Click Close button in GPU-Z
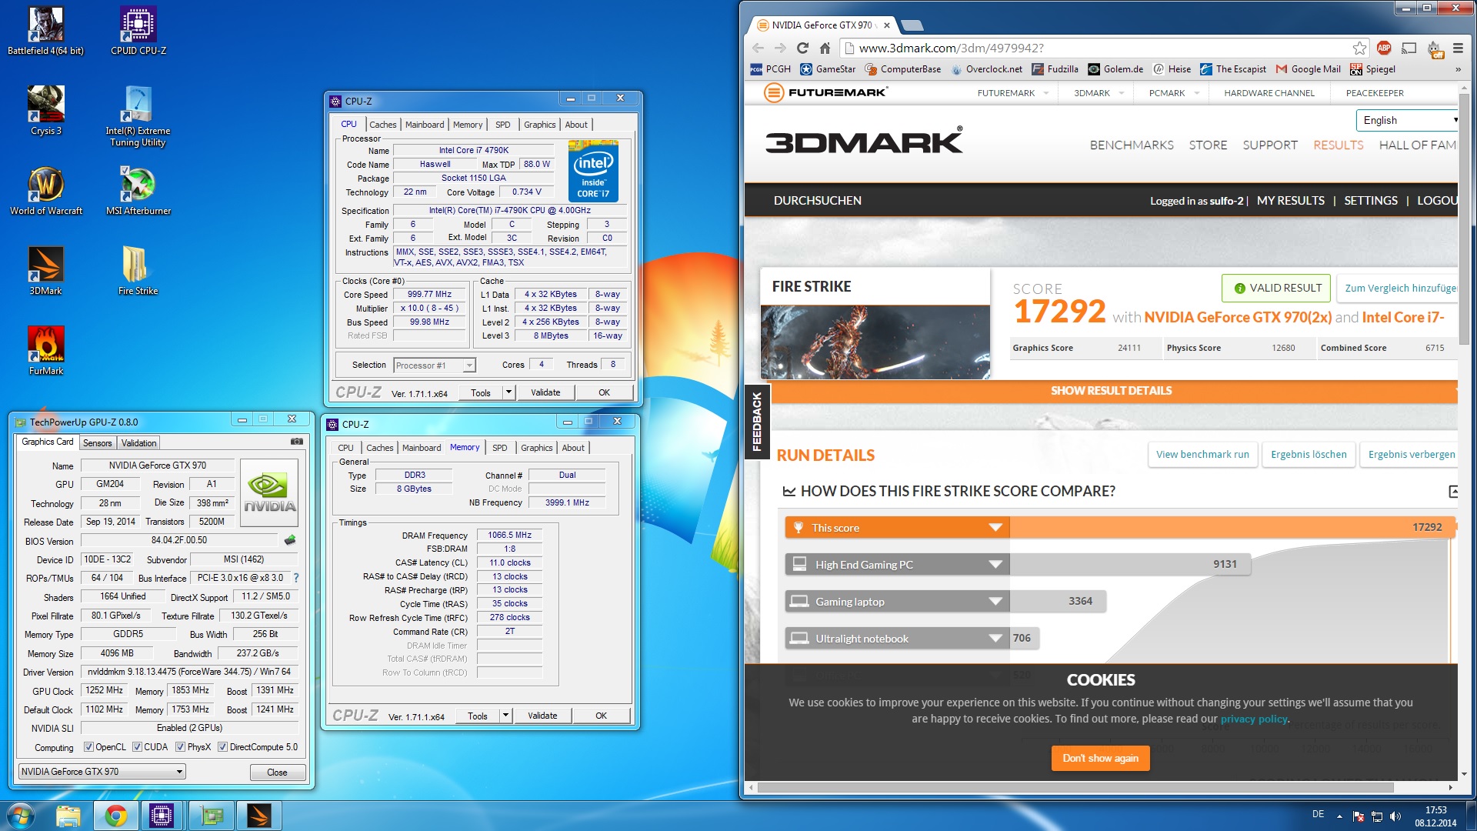 tap(278, 773)
